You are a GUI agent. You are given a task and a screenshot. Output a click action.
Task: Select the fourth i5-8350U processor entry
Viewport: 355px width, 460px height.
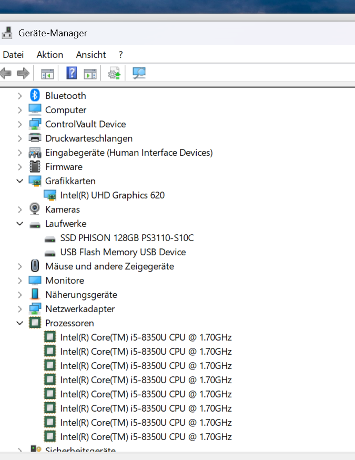click(146, 380)
